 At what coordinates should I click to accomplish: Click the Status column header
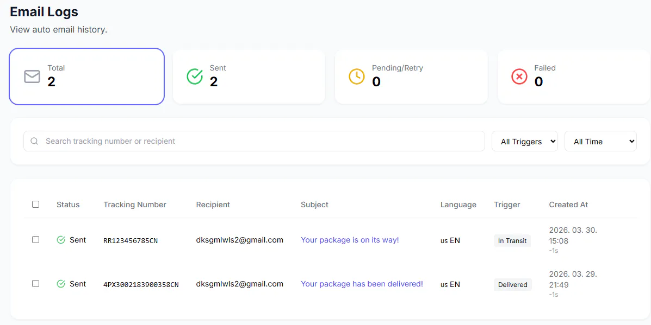point(68,205)
